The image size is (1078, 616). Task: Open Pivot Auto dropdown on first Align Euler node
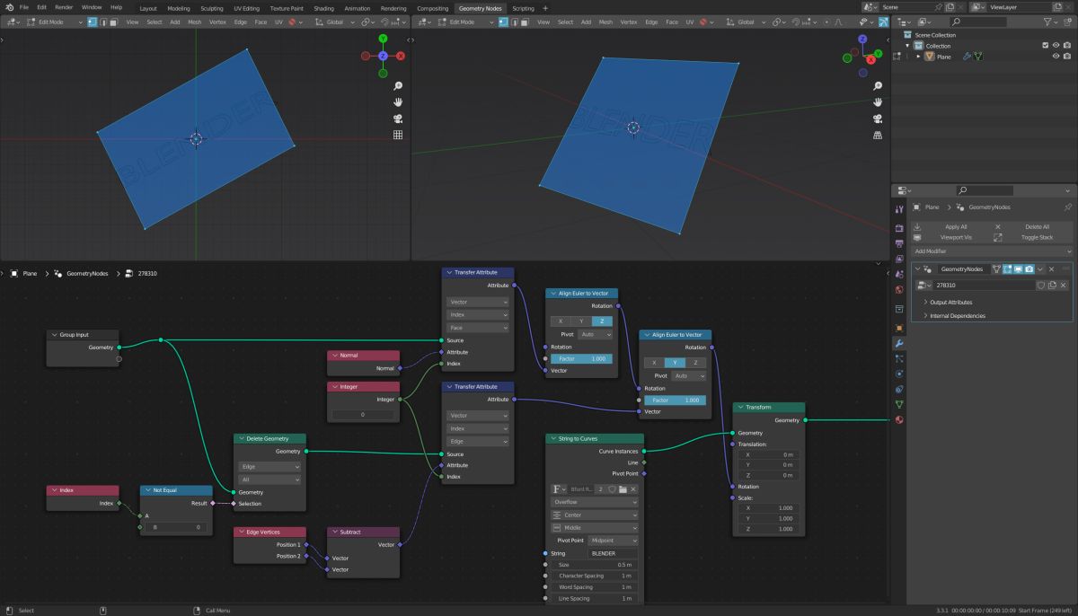click(595, 334)
